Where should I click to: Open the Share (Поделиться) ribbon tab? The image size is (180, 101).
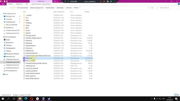pyautogui.click(x=19, y=4)
